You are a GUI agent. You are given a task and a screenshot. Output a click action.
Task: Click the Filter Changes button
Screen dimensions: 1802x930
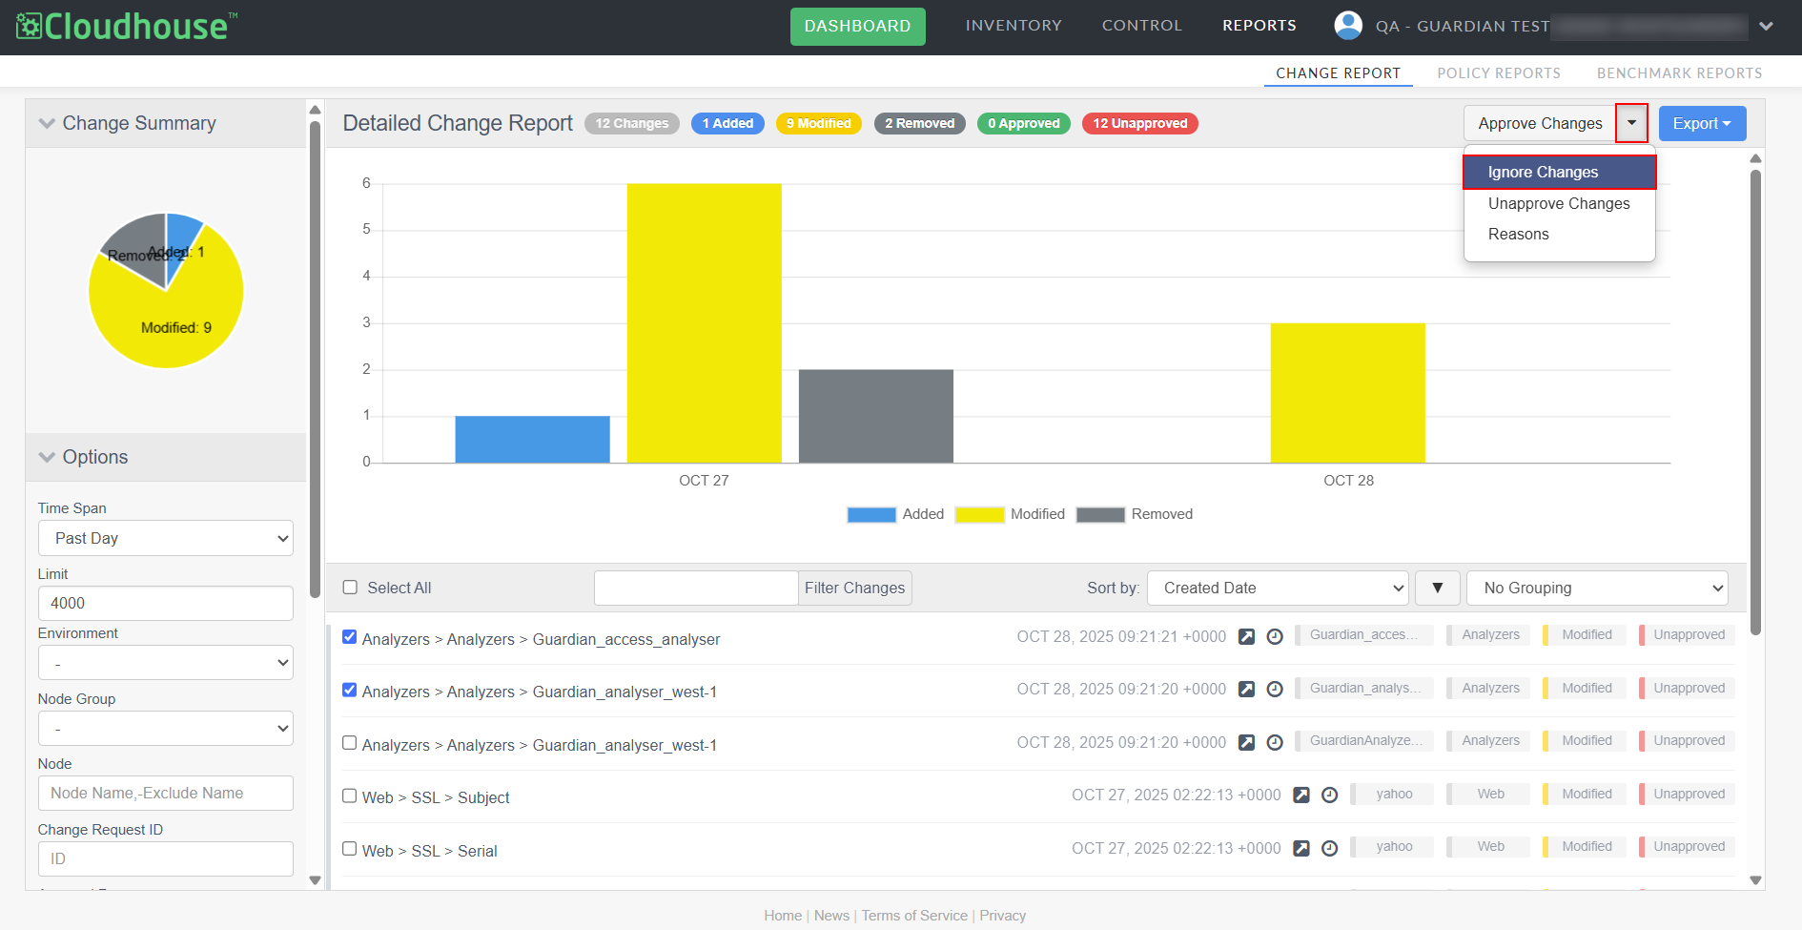click(x=854, y=589)
